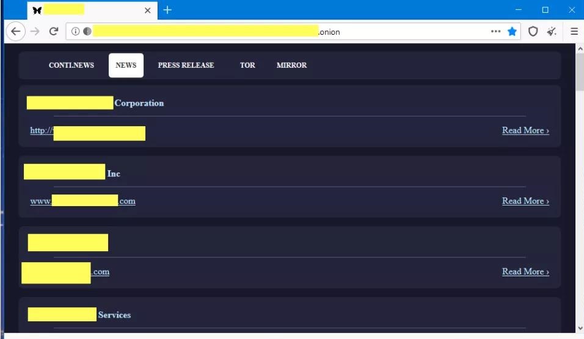Go back to the previous page
The width and height of the screenshot is (584, 339).
[x=16, y=32]
